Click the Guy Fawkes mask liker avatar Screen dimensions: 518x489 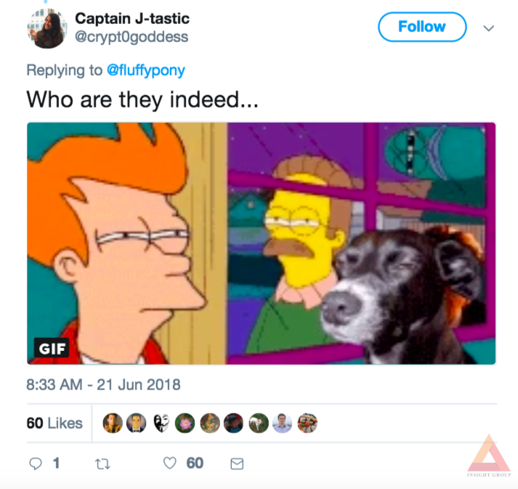pyautogui.click(x=161, y=423)
